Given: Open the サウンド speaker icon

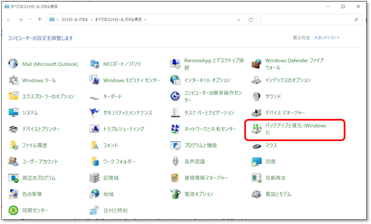Looking at the screenshot, I should tap(257, 96).
